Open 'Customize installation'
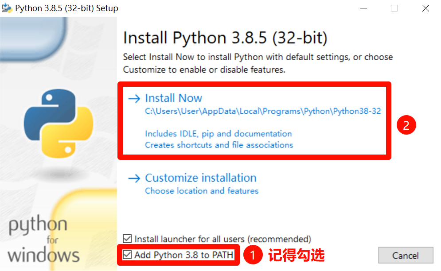441x271 pixels. click(x=201, y=178)
